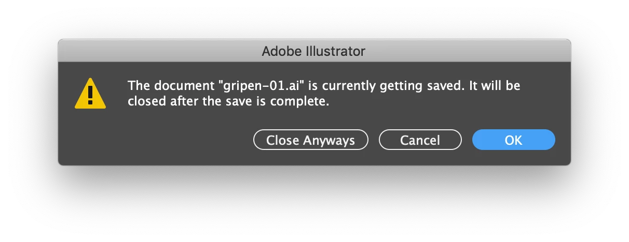629x242 pixels.
Task: Cancel the pending document close
Action: click(x=420, y=140)
